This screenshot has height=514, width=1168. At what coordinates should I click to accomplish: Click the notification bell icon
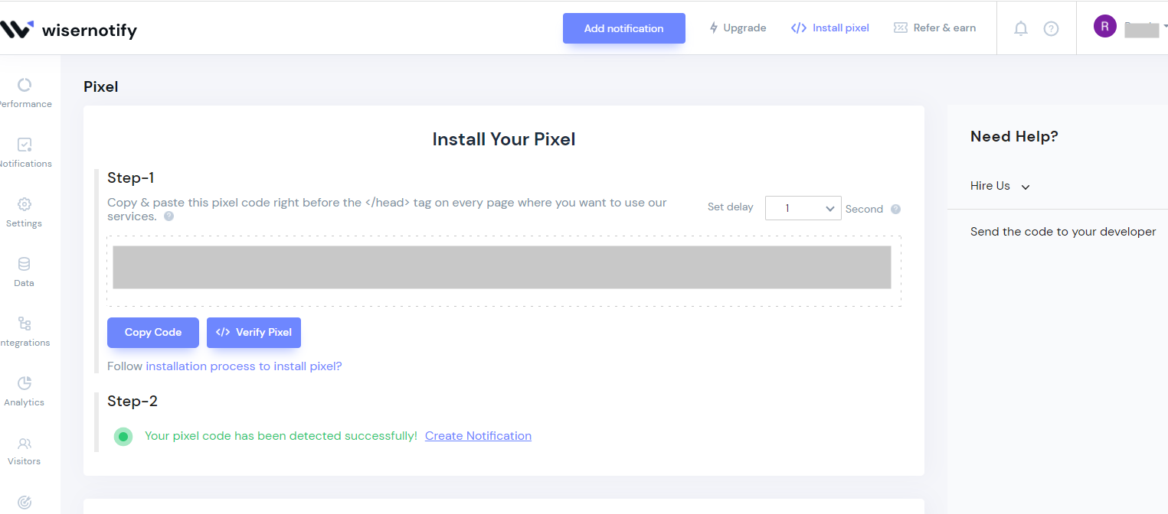(1020, 28)
